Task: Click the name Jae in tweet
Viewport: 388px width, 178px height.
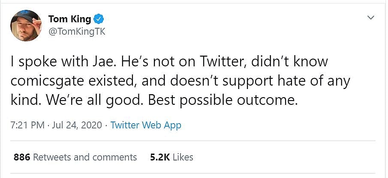Action: (103, 62)
